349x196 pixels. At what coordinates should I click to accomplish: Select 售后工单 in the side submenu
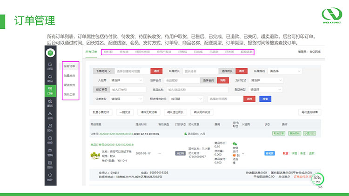69,94
